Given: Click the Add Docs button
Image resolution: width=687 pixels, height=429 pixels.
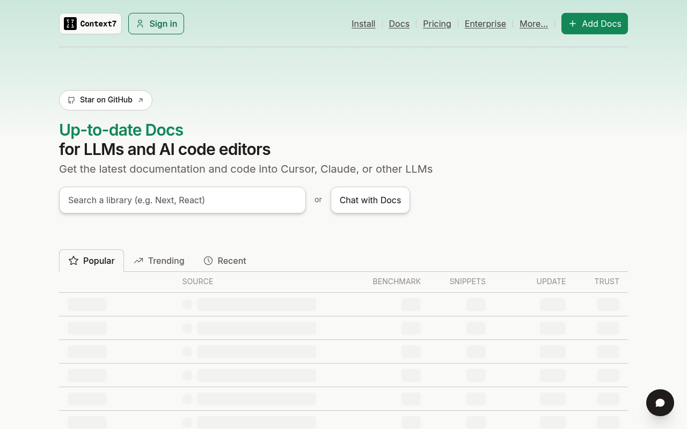Looking at the screenshot, I should [595, 24].
